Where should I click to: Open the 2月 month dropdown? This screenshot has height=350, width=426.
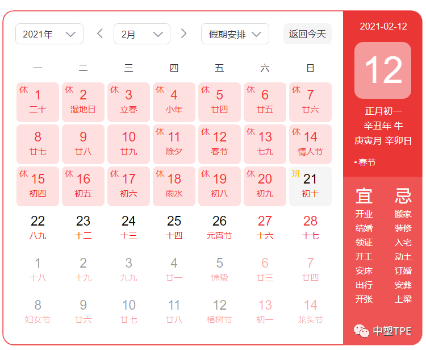tap(142, 34)
